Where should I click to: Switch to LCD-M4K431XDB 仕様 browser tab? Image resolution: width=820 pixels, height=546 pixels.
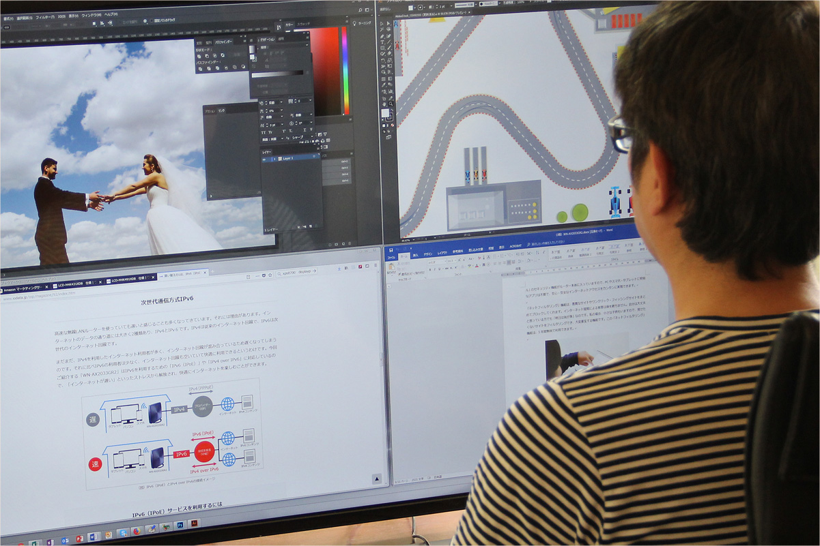coord(76,282)
